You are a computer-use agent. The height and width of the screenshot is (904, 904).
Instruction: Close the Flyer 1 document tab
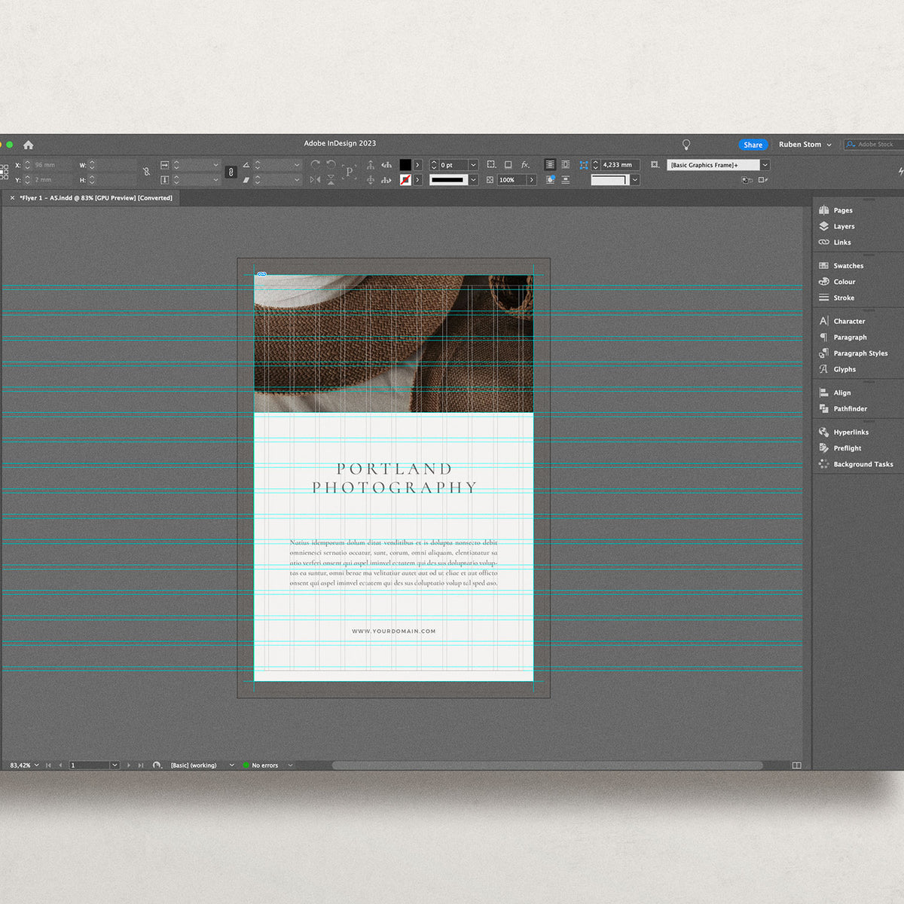click(x=12, y=198)
